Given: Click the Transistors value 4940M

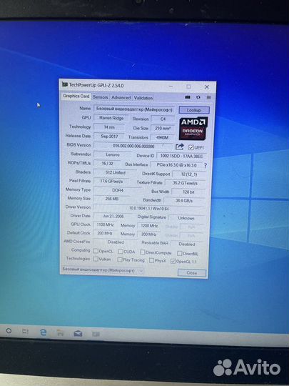Looking at the screenshot, I should click(x=162, y=137).
